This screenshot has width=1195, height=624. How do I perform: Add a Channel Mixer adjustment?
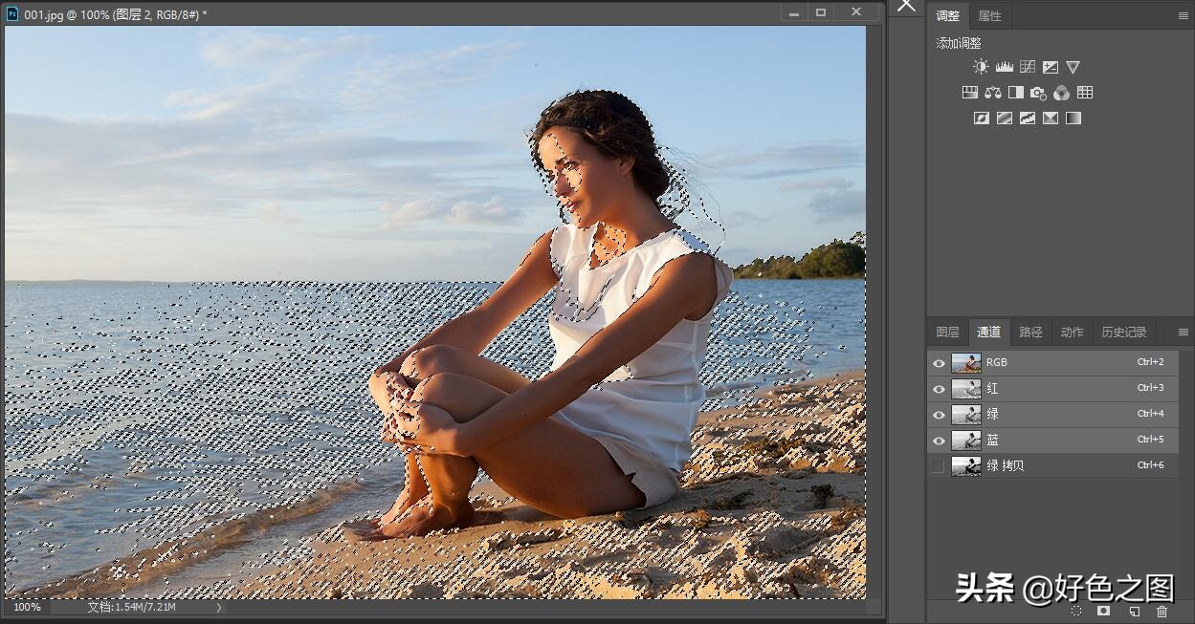tap(1061, 93)
